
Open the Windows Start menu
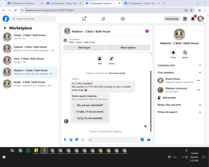[x=4, y=157]
